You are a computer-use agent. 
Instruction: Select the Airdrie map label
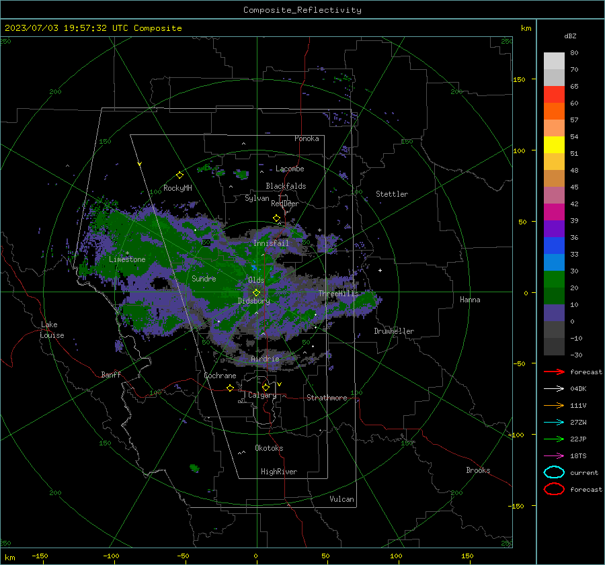[265, 359]
